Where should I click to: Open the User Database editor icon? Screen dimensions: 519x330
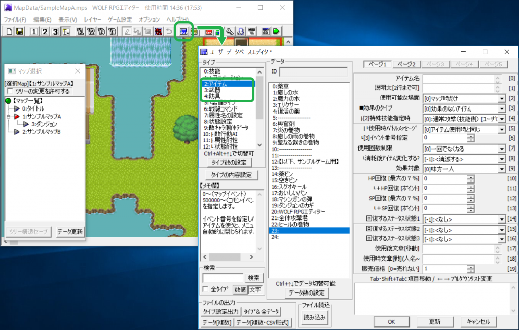point(183,31)
